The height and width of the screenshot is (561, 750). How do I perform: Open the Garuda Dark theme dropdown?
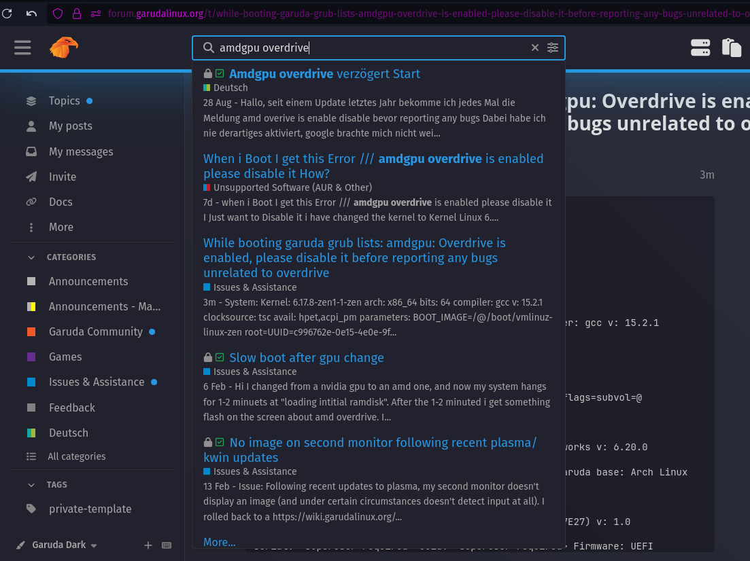58,545
